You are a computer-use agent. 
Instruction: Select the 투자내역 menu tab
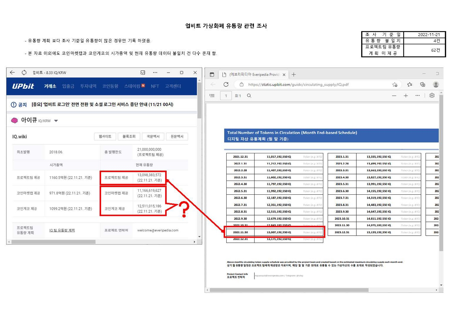[88, 86]
